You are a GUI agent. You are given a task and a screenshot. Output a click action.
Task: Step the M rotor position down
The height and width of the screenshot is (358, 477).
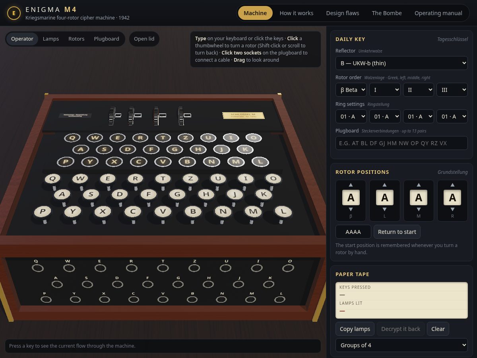pyautogui.click(x=419, y=210)
